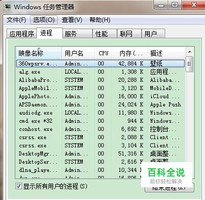Select the DesktopSer... process
The image size is (205, 200).
(x=100, y=162)
